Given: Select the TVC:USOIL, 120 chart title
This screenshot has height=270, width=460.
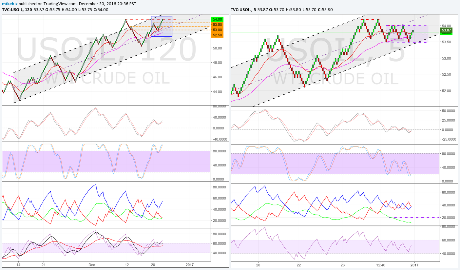Looking at the screenshot, I should (x=17, y=10).
